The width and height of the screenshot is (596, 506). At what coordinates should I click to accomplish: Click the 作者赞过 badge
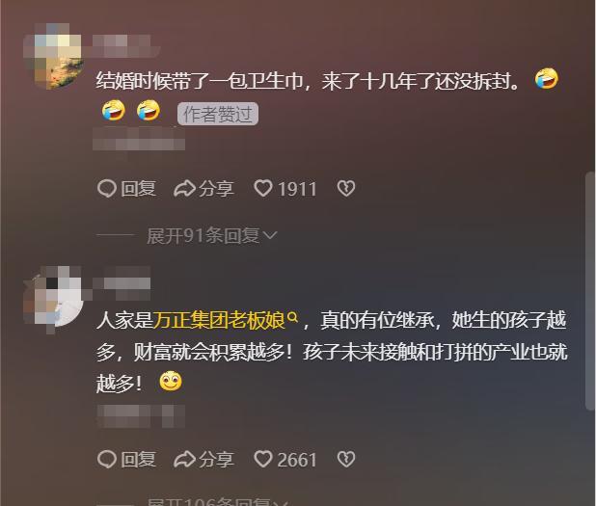point(218,114)
